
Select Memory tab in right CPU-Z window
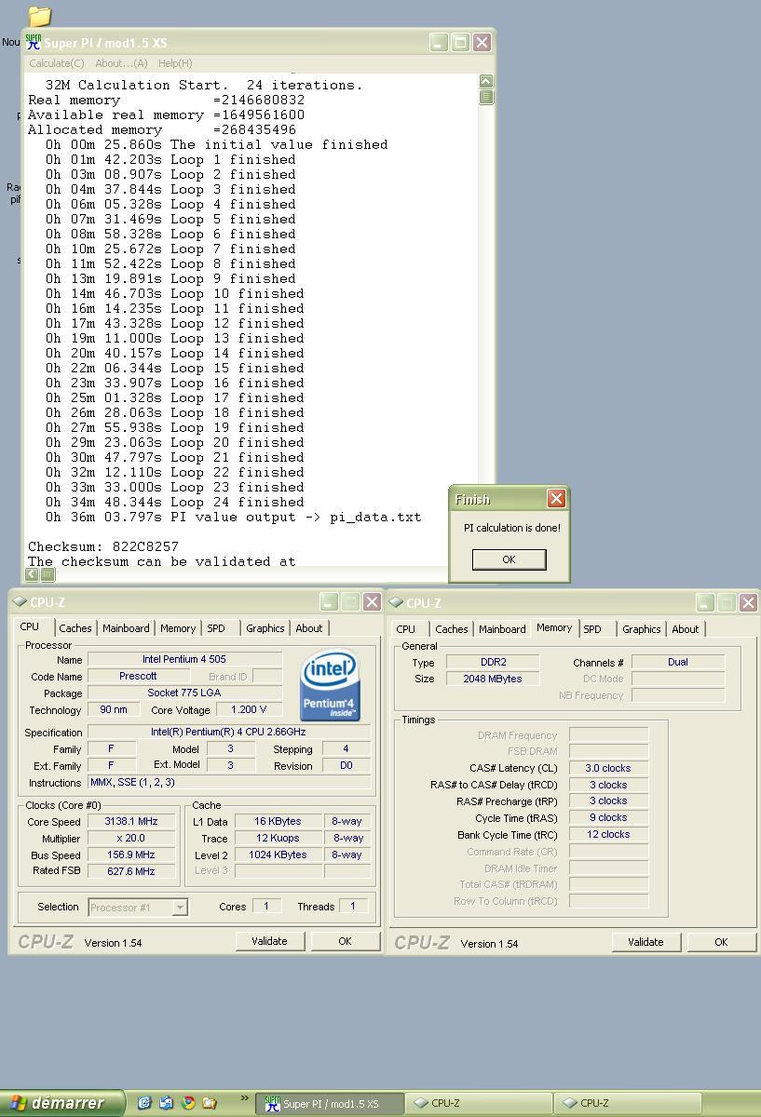[554, 627]
